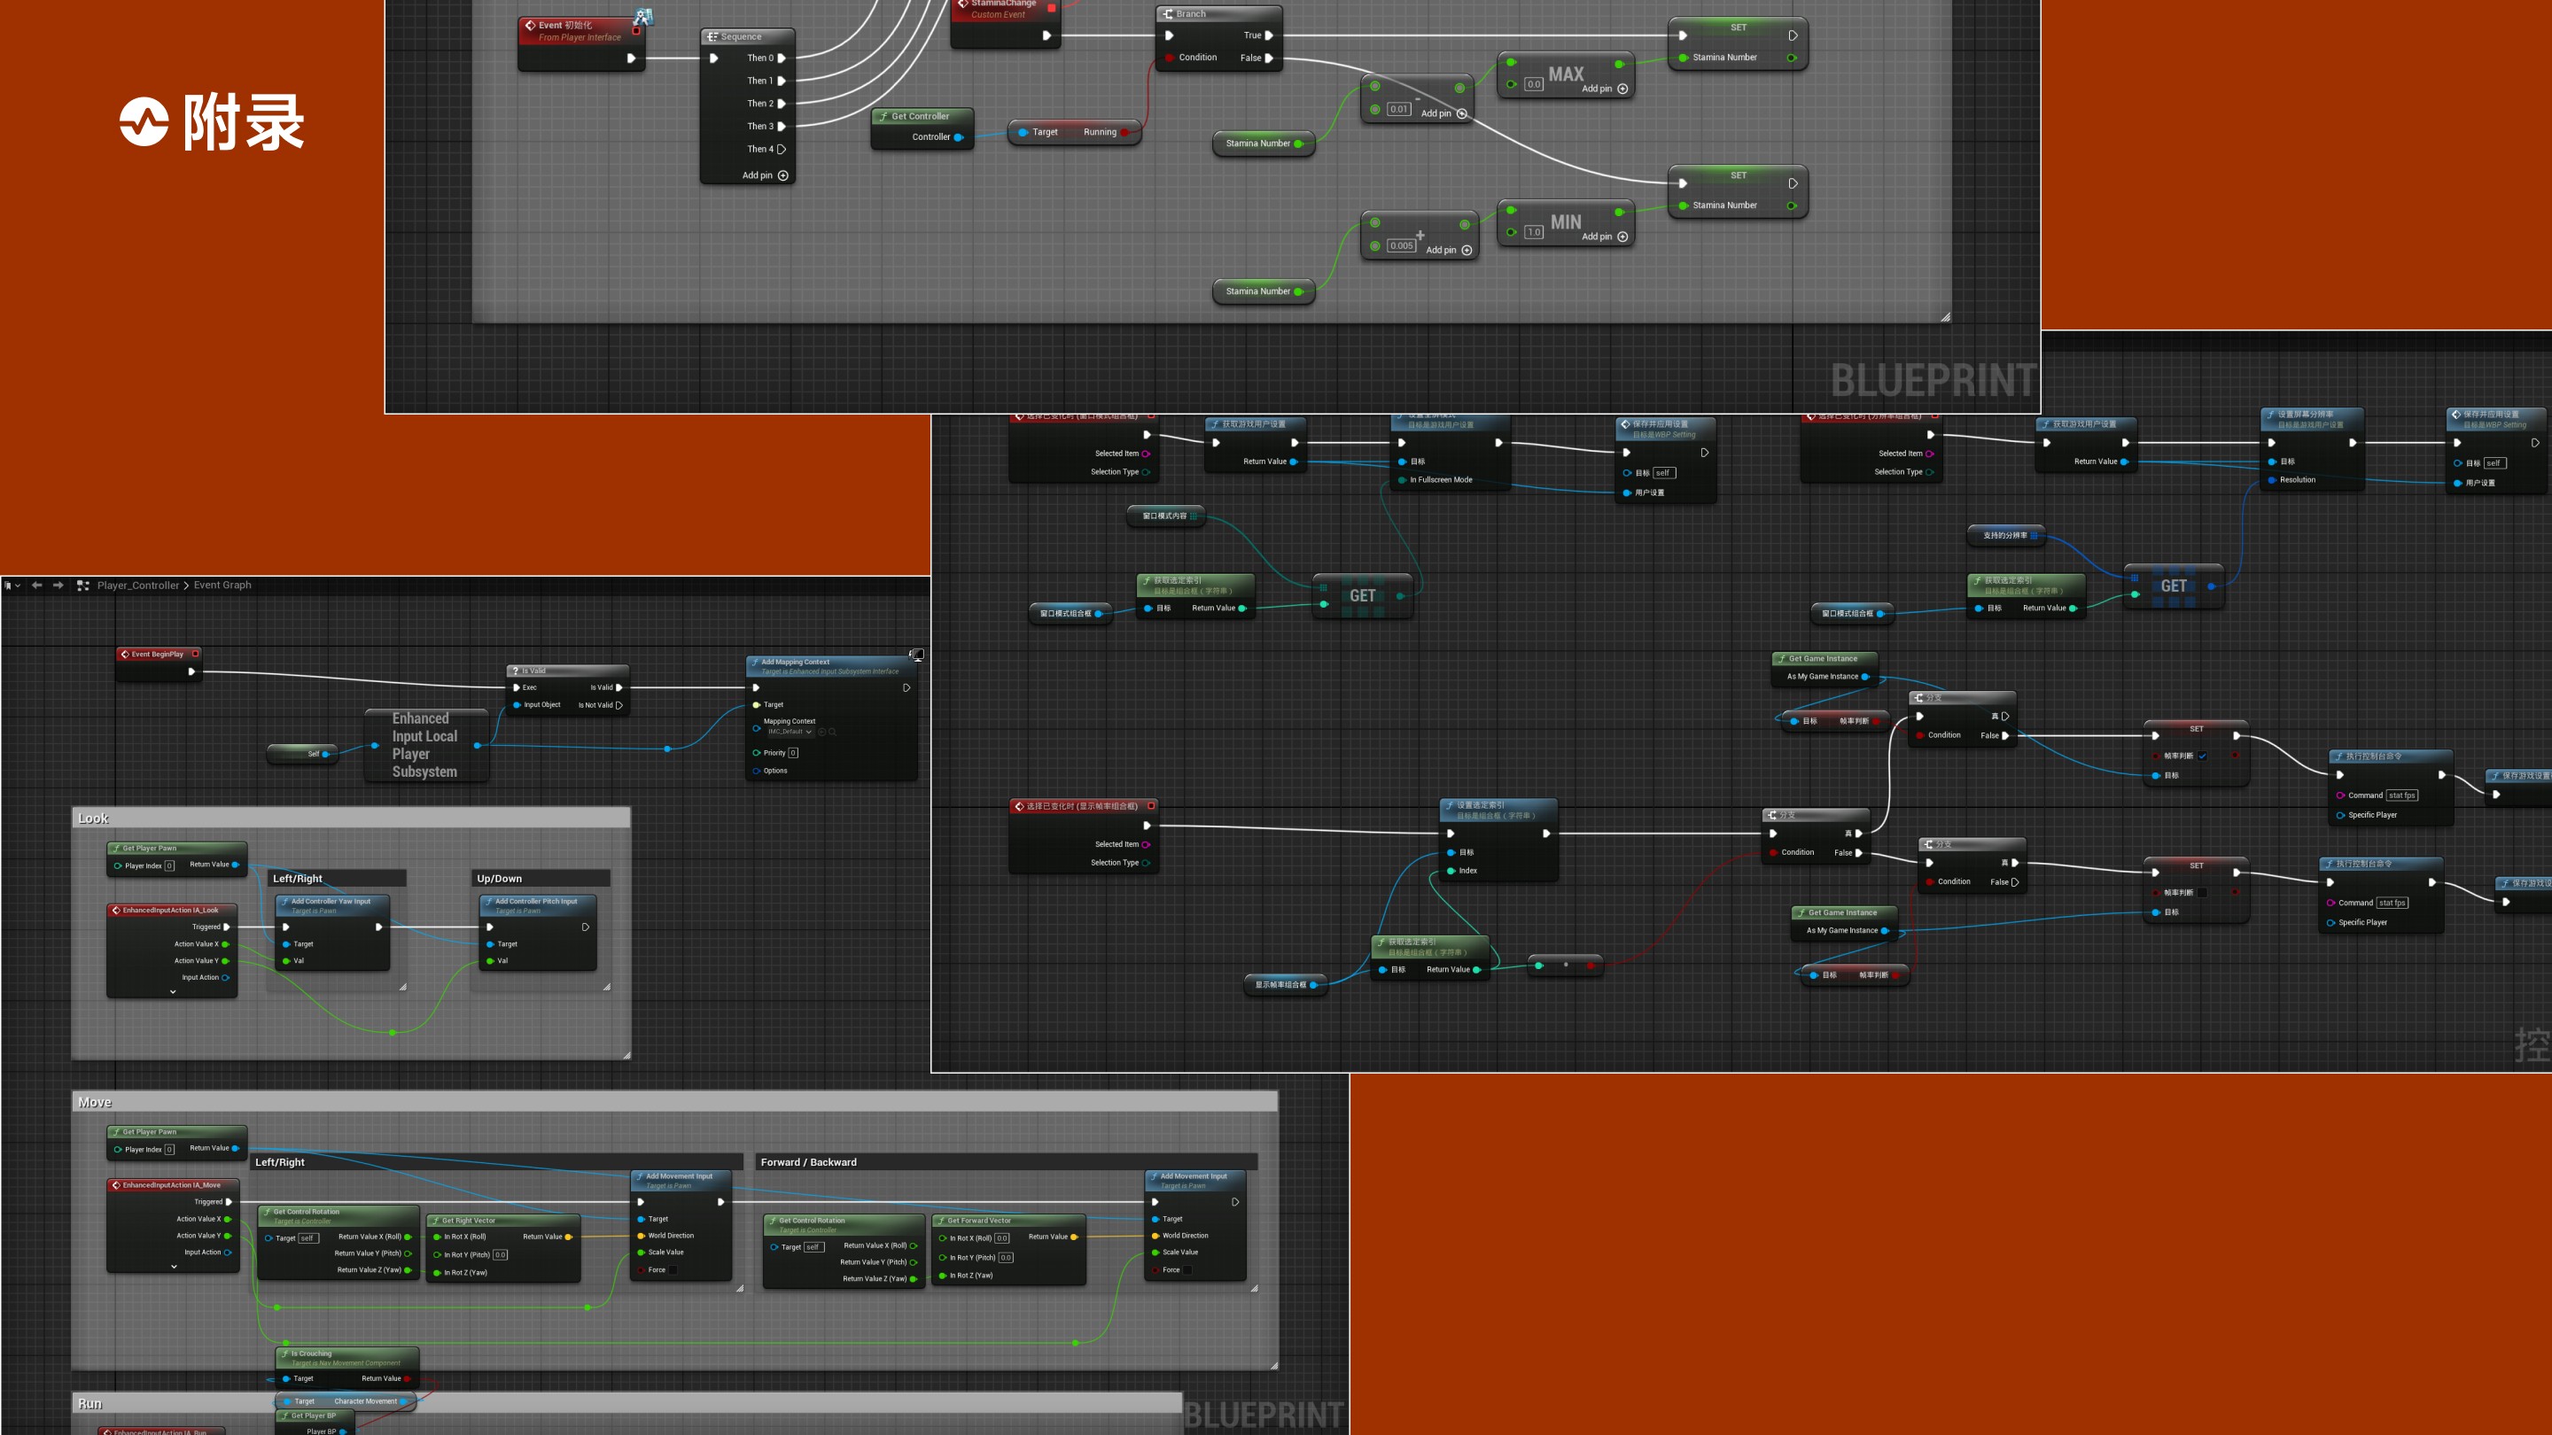Click the 窗口模式内容 variable node
Screen dimensions: 2552x1435
coord(1166,516)
